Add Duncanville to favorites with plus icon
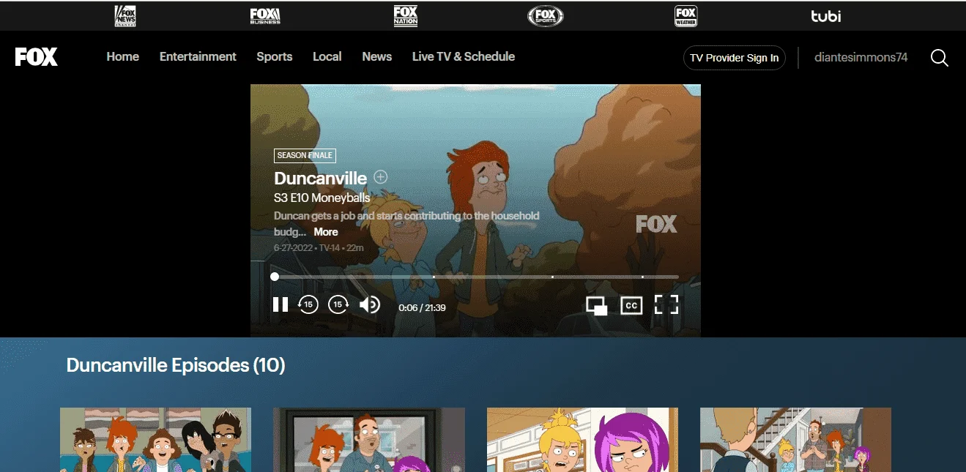 [x=381, y=176]
